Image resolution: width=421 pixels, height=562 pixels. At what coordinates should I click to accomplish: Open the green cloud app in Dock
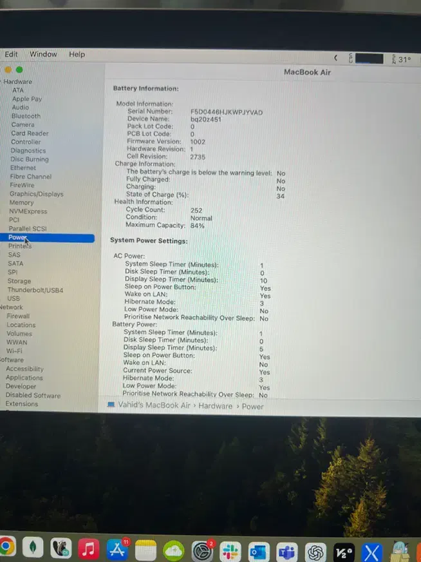point(174,551)
